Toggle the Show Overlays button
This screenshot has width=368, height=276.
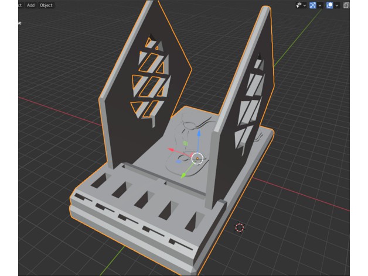tap(330, 5)
